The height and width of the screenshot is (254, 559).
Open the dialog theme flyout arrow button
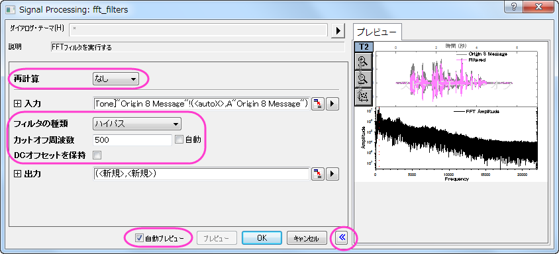pos(338,30)
